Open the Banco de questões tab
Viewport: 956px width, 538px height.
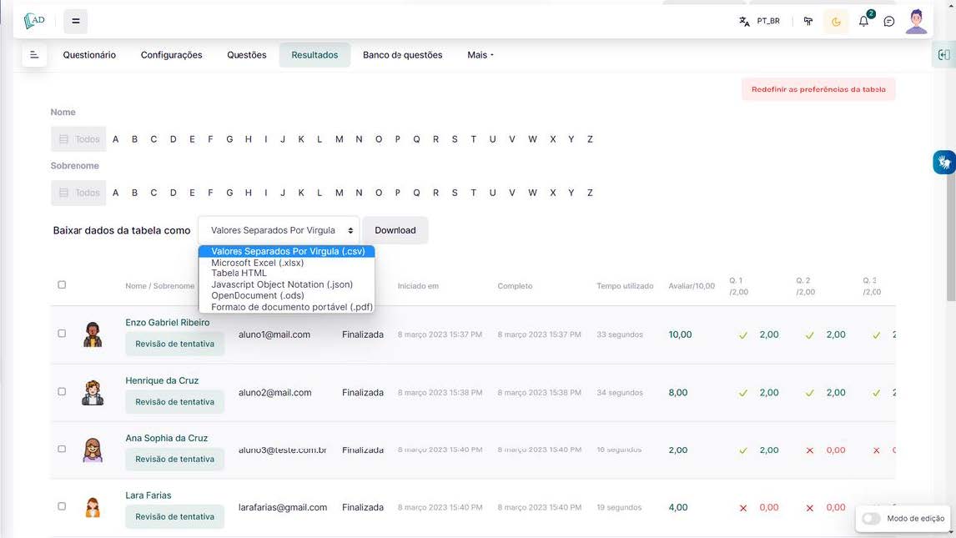click(x=402, y=55)
